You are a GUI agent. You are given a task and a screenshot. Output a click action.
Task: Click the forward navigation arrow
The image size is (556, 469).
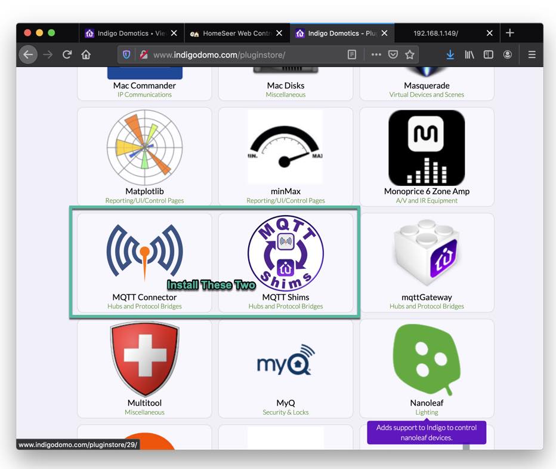click(48, 55)
